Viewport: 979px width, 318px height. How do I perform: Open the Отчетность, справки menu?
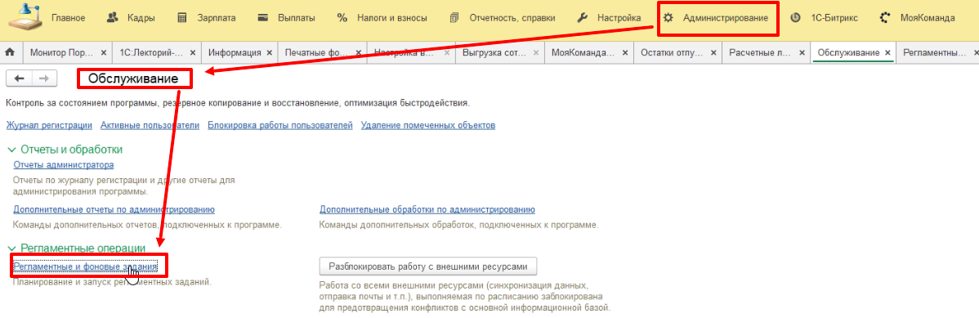tap(503, 18)
